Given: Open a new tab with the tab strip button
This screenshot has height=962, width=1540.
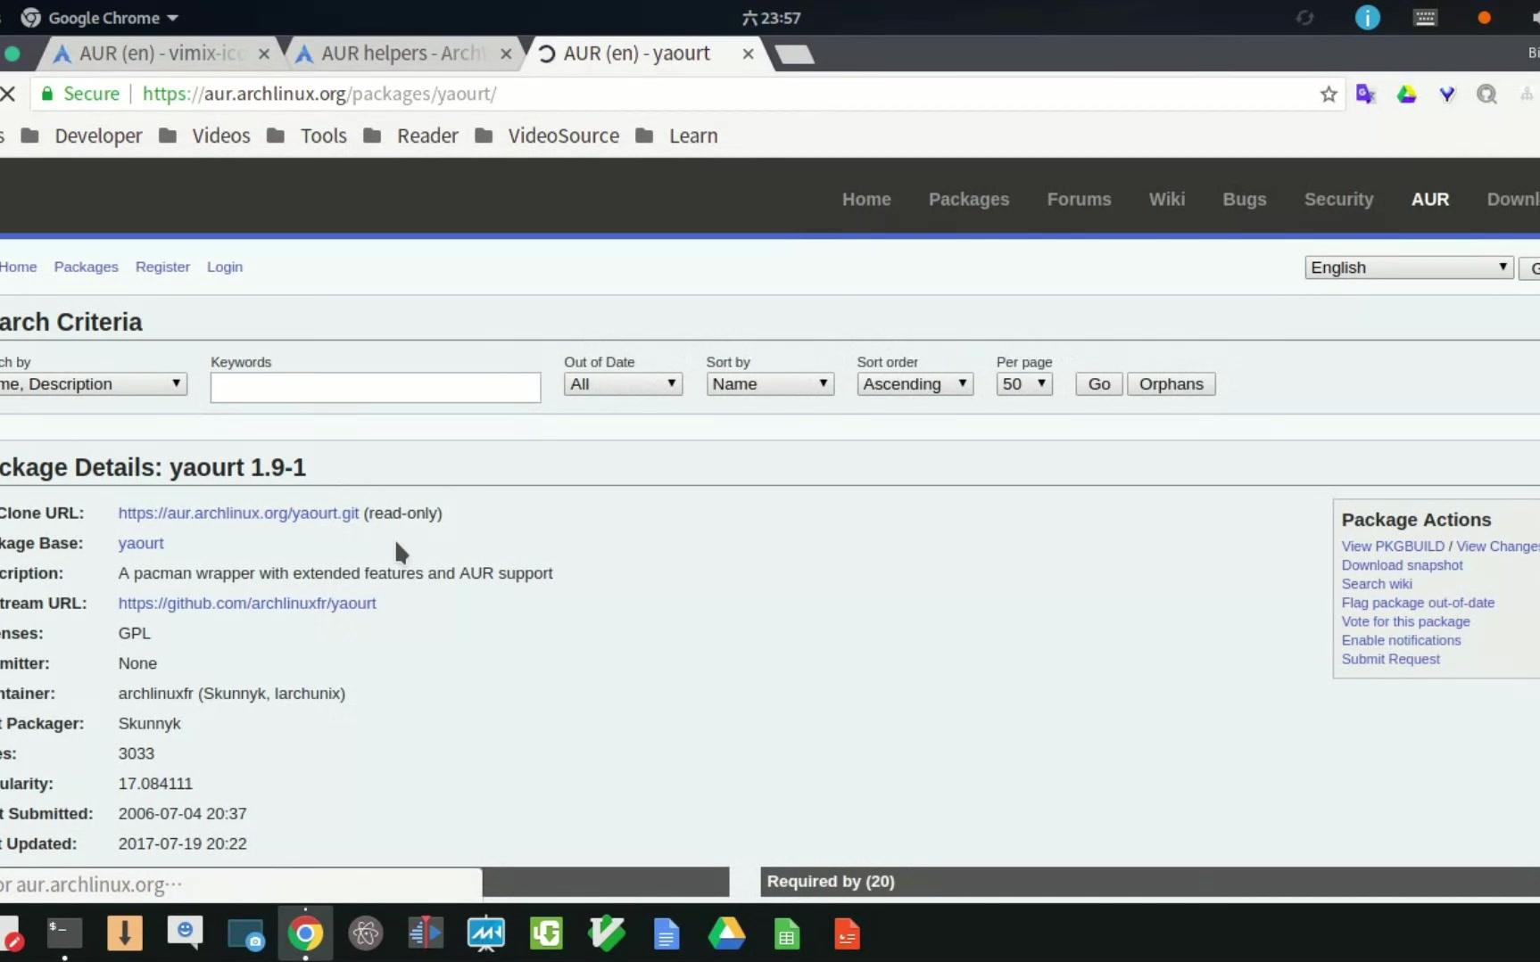Looking at the screenshot, I should click(795, 54).
